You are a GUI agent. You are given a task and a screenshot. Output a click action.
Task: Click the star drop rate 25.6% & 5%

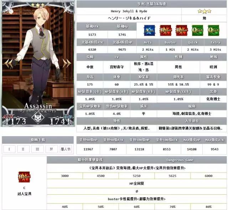pos(144,84)
